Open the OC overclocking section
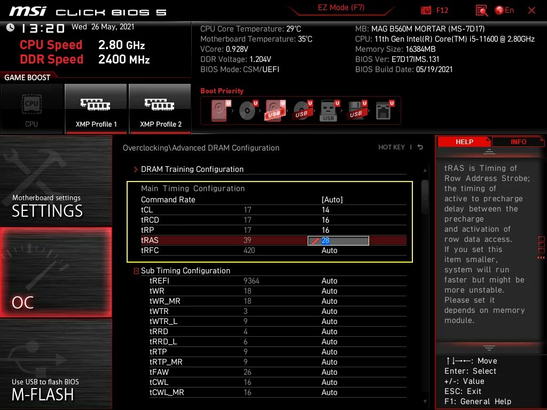 pos(56,272)
